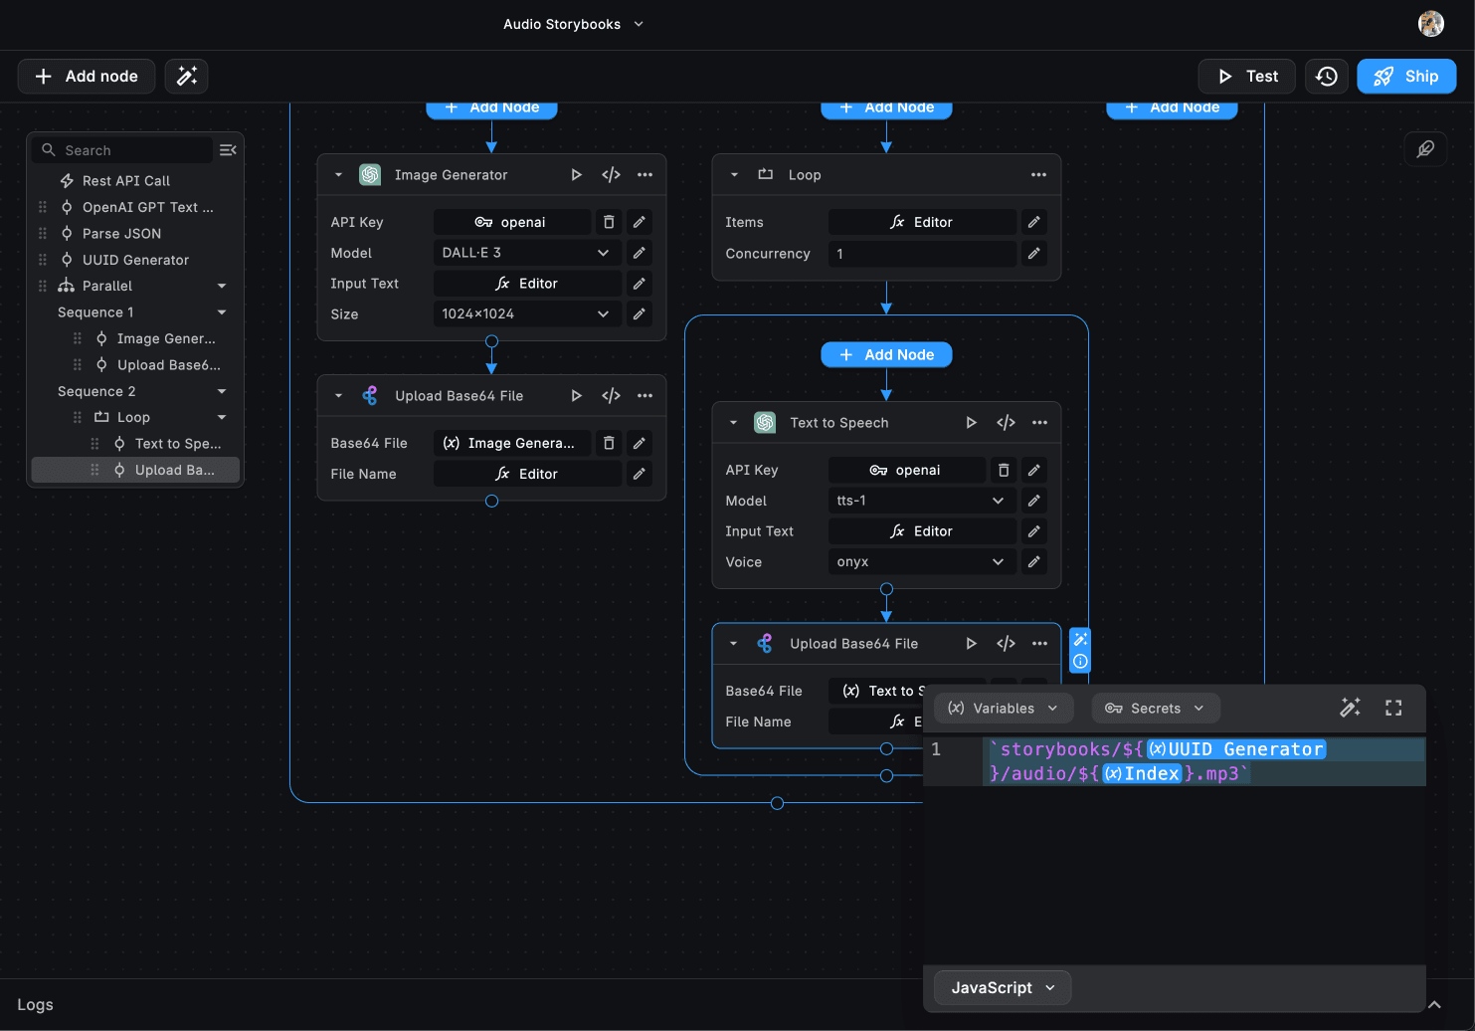This screenshot has width=1475, height=1031.
Task: Expand the code editor to fullscreen
Action: (1393, 708)
